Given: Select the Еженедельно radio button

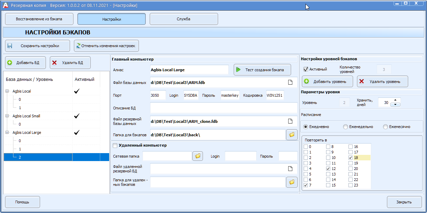Looking at the screenshot, I should pyautogui.click(x=345, y=127).
